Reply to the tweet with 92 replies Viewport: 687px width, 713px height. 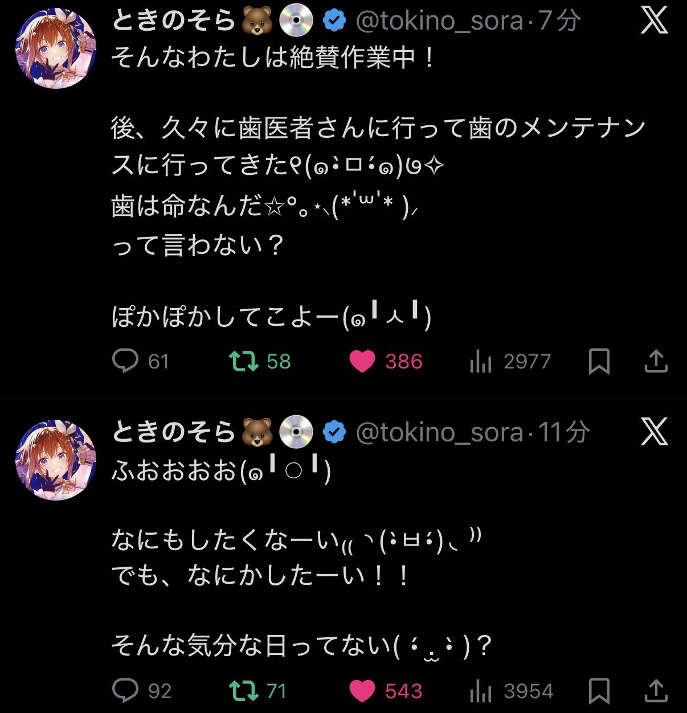pos(126,690)
